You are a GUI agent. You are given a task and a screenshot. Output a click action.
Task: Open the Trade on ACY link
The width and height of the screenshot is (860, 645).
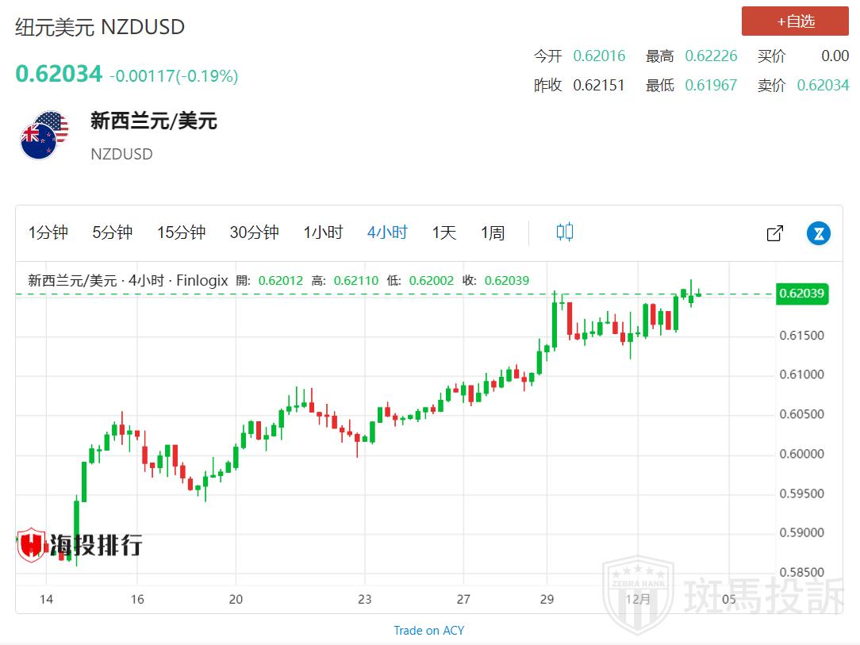click(429, 630)
